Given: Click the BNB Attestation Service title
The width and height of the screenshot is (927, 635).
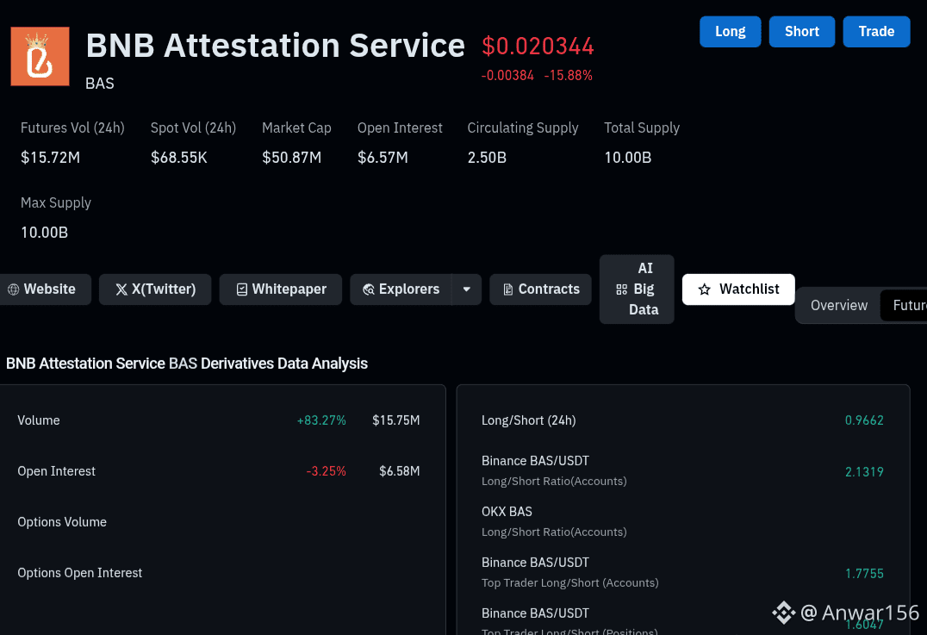Looking at the screenshot, I should [x=276, y=46].
